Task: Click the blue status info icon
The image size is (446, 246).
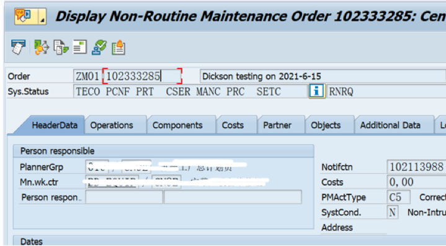Action: coord(317,91)
